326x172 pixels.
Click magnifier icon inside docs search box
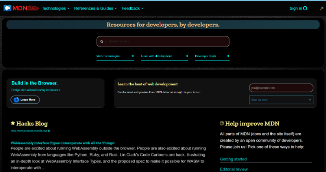click(102, 41)
